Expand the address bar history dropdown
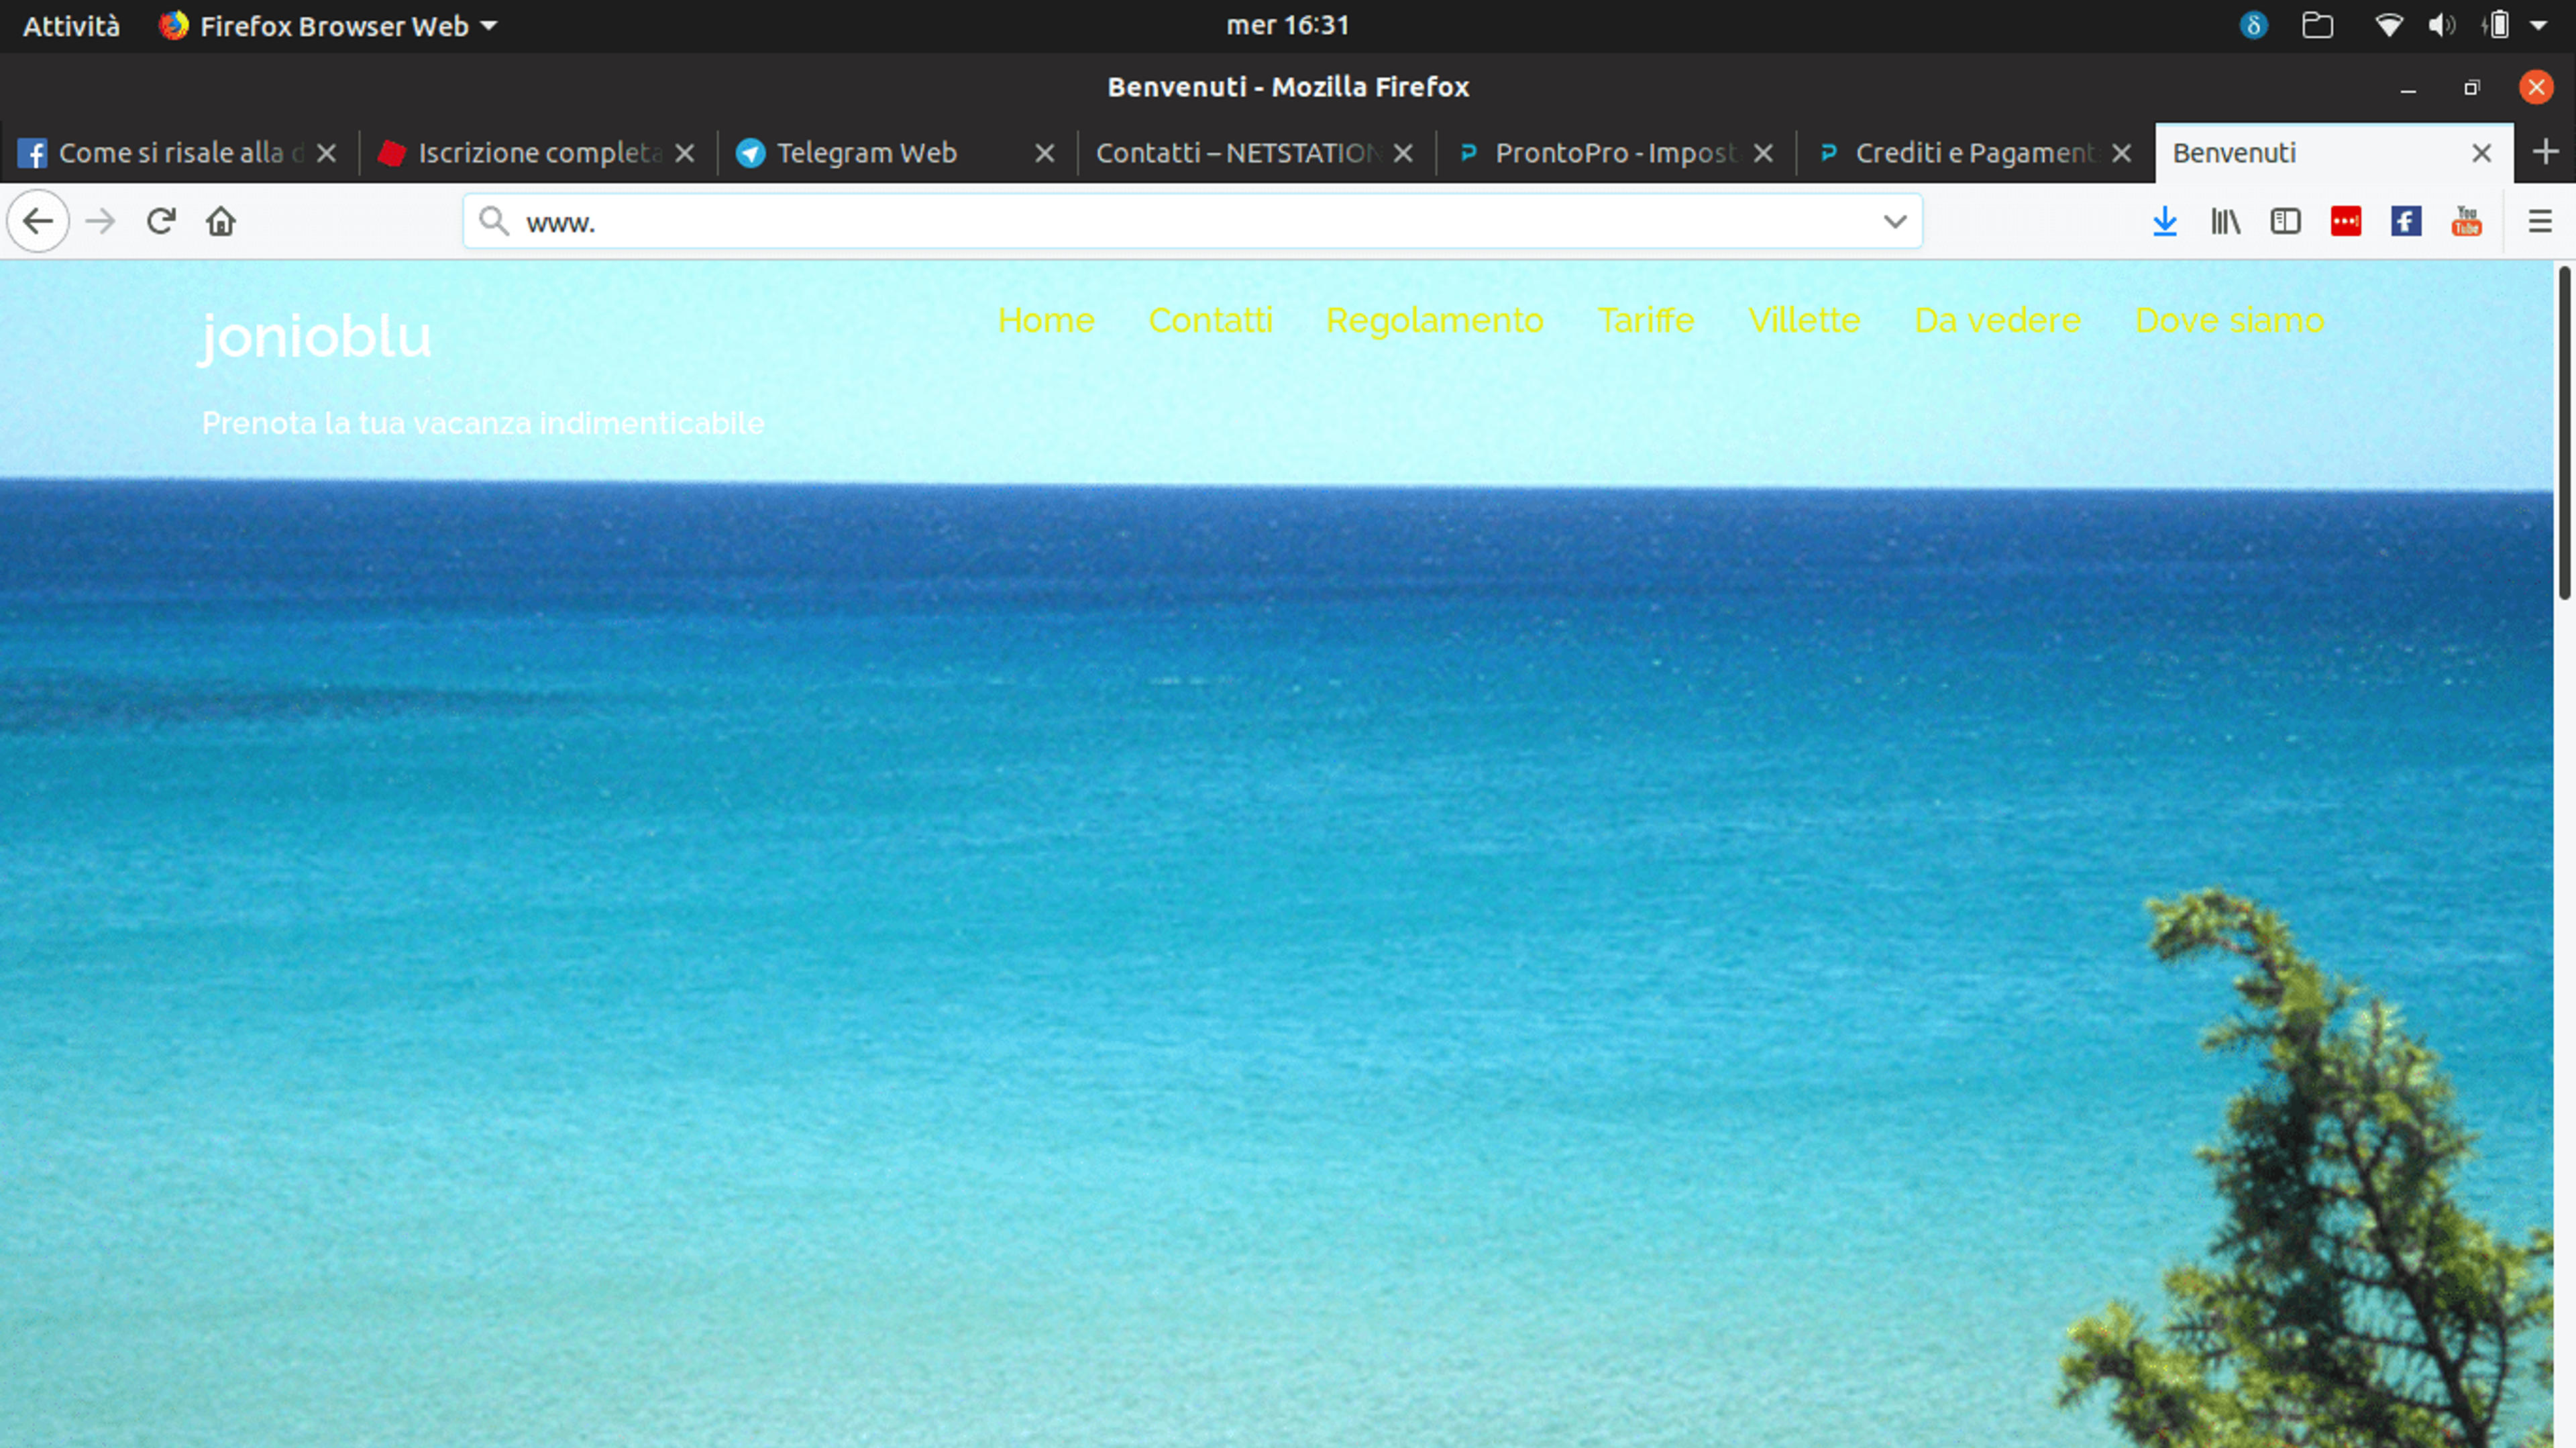This screenshot has height=1448, width=2576. [x=1894, y=221]
